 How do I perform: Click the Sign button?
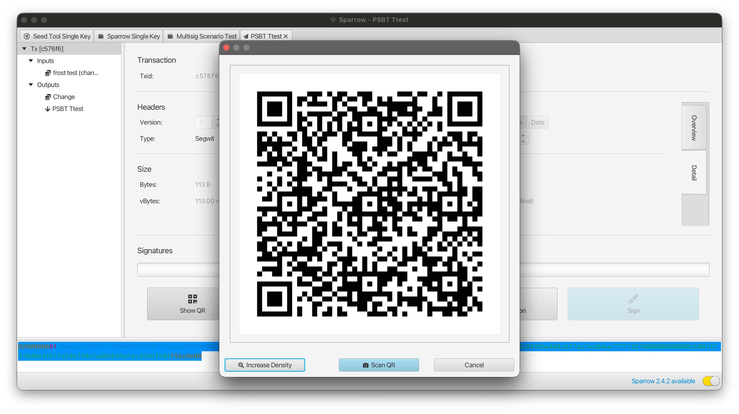[633, 304]
